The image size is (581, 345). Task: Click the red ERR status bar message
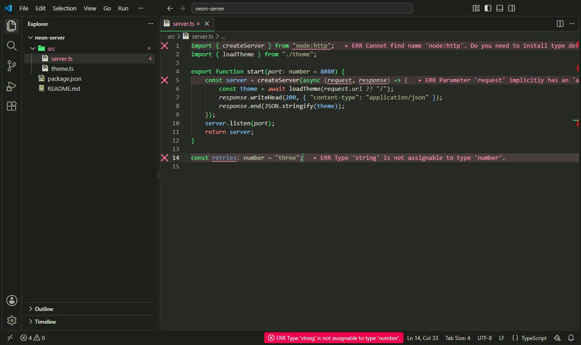tap(334, 338)
